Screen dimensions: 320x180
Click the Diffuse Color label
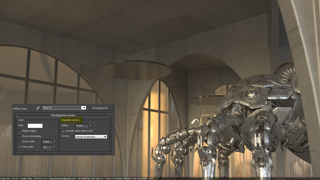point(20,108)
